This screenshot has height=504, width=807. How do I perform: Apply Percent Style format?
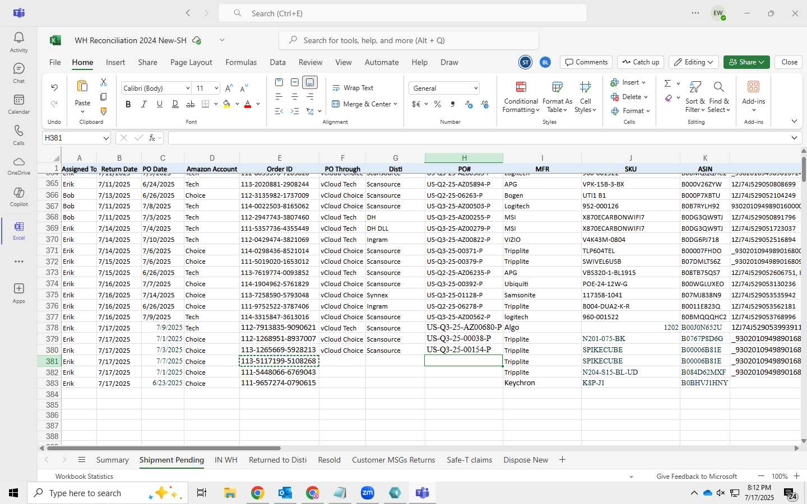437,104
